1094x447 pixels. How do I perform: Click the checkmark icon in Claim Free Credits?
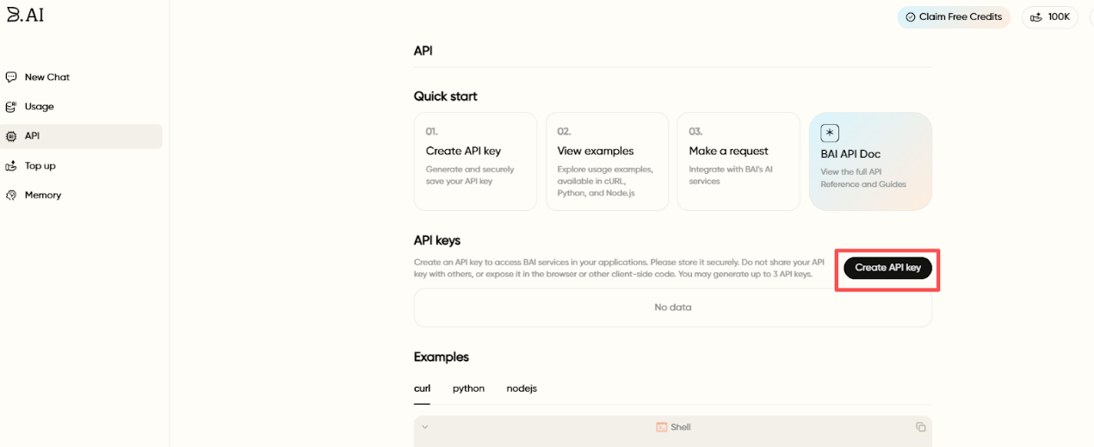tap(911, 17)
